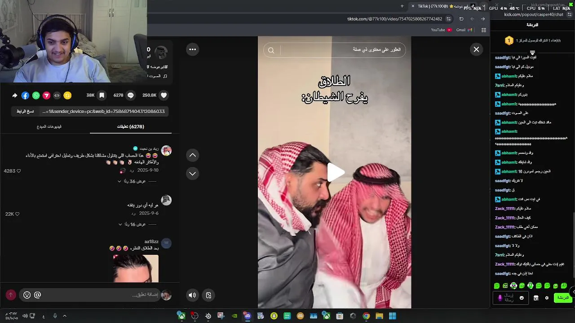This screenshot has height=323, width=575.
Task: Click the copy link button
Action: pos(25,111)
